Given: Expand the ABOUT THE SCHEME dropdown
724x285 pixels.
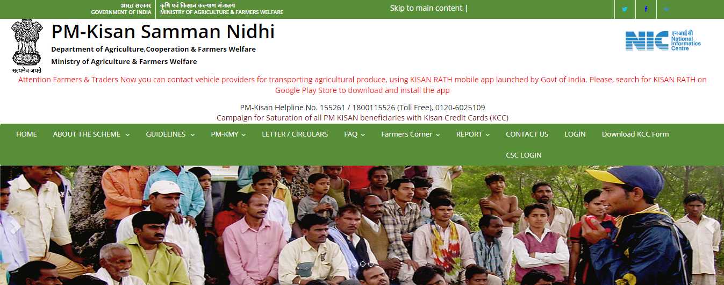Looking at the screenshot, I should point(91,134).
